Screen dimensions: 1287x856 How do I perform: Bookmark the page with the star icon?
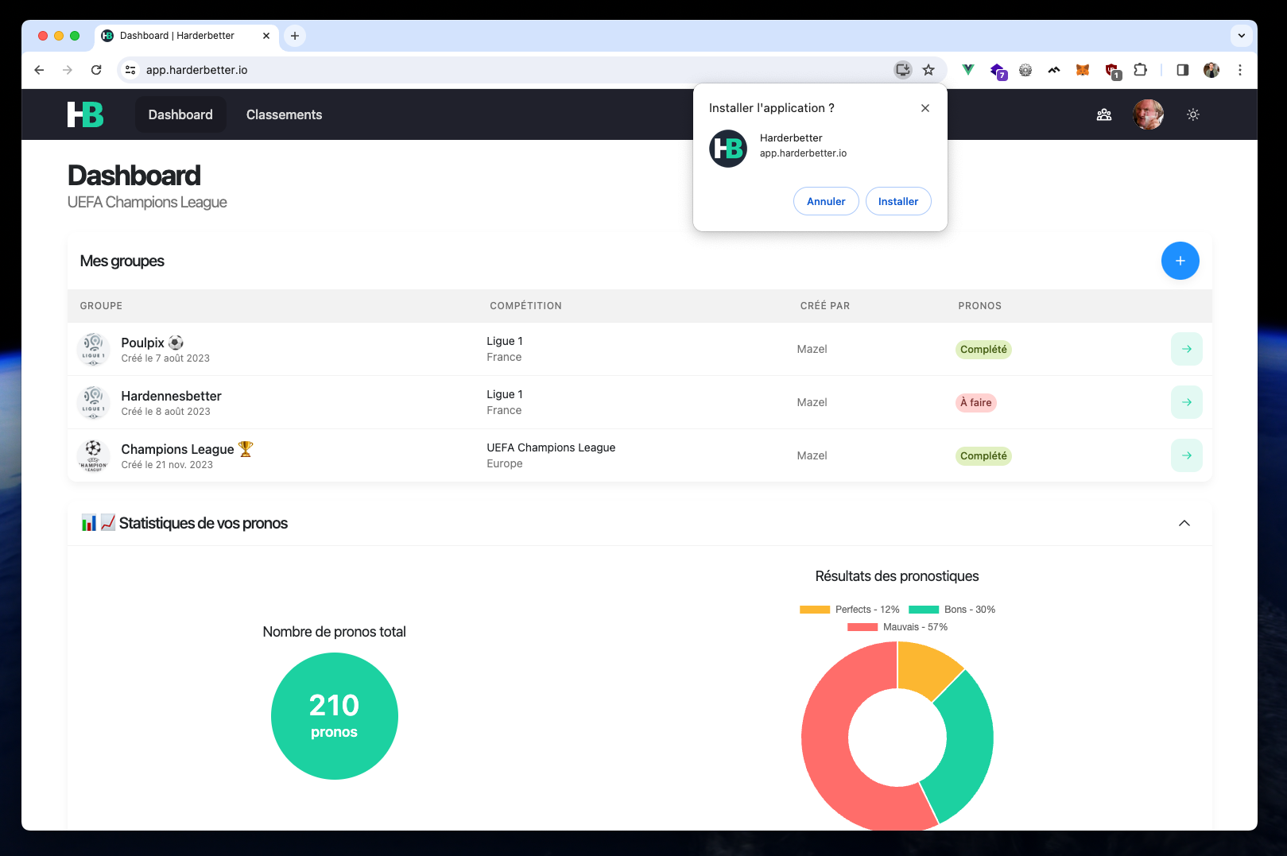click(x=928, y=70)
